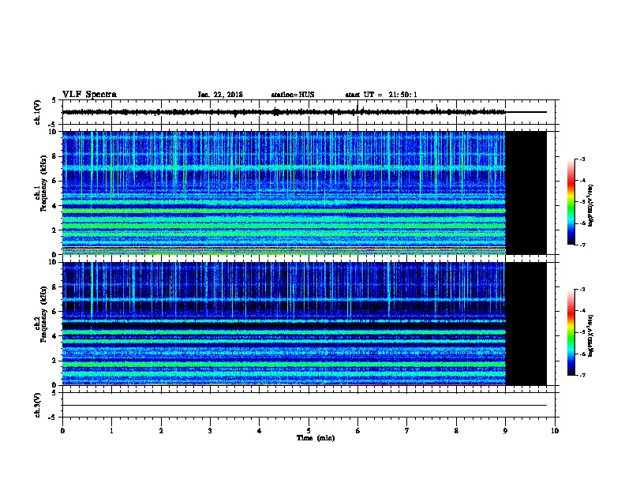
Task: Click the color scale bar beside ch.2 spectrogram
Action: coord(571,332)
